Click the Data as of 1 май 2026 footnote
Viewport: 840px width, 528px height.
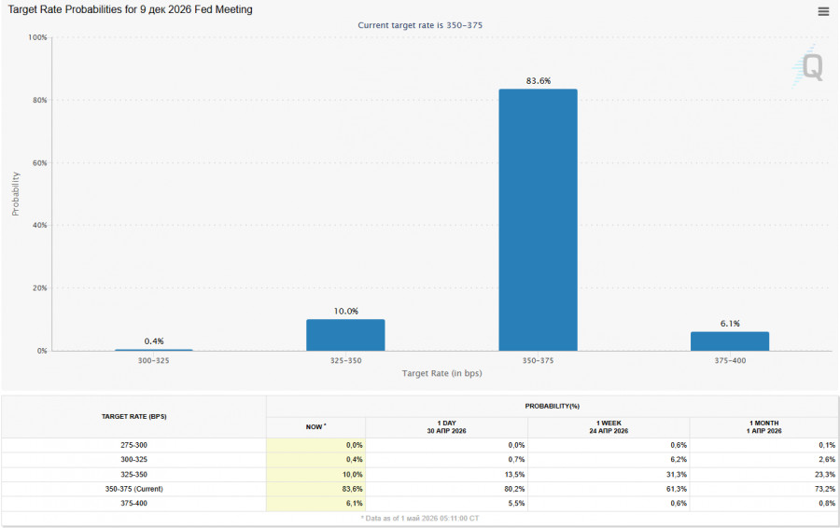[420, 519]
